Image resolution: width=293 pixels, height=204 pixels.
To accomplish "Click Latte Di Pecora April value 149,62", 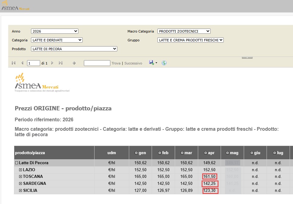I will click(209, 163).
